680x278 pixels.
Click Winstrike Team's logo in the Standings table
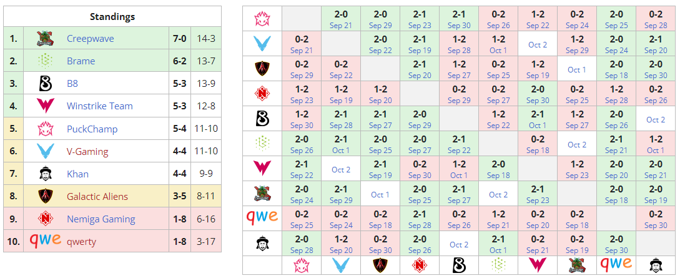click(44, 106)
